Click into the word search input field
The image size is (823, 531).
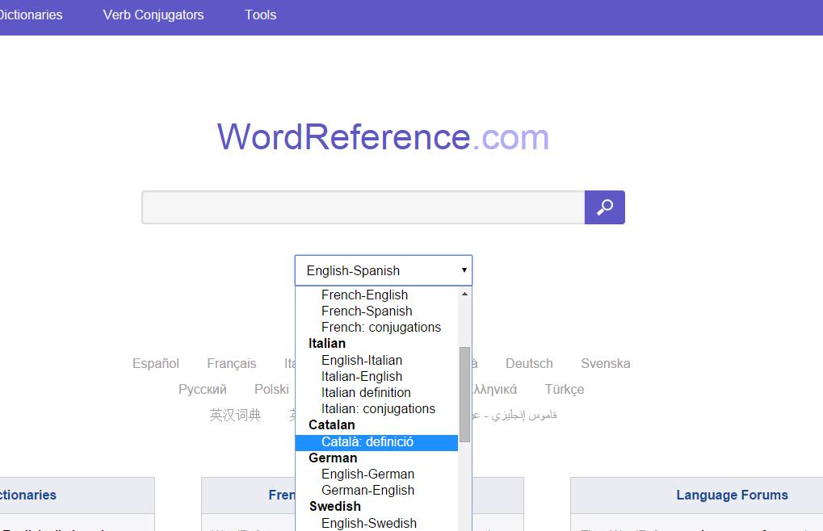pyautogui.click(x=363, y=207)
